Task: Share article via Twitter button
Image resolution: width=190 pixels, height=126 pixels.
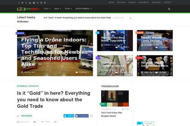Action: click(69, 116)
